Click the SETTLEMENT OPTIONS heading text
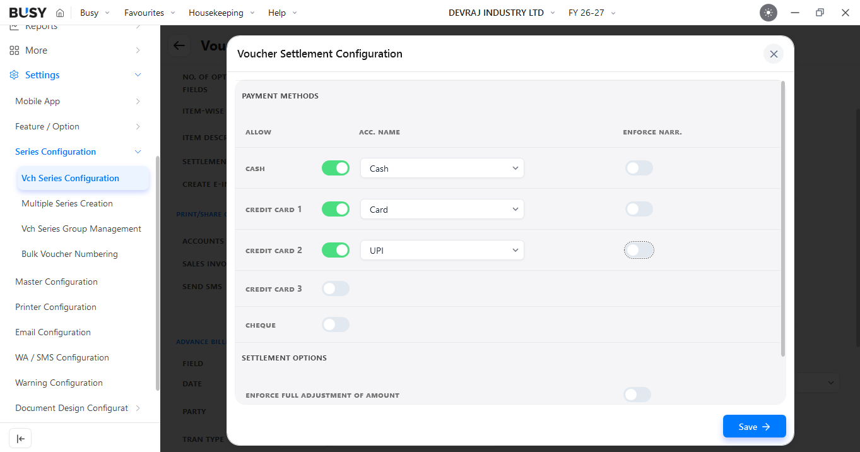Image resolution: width=860 pixels, height=452 pixels. coord(284,358)
